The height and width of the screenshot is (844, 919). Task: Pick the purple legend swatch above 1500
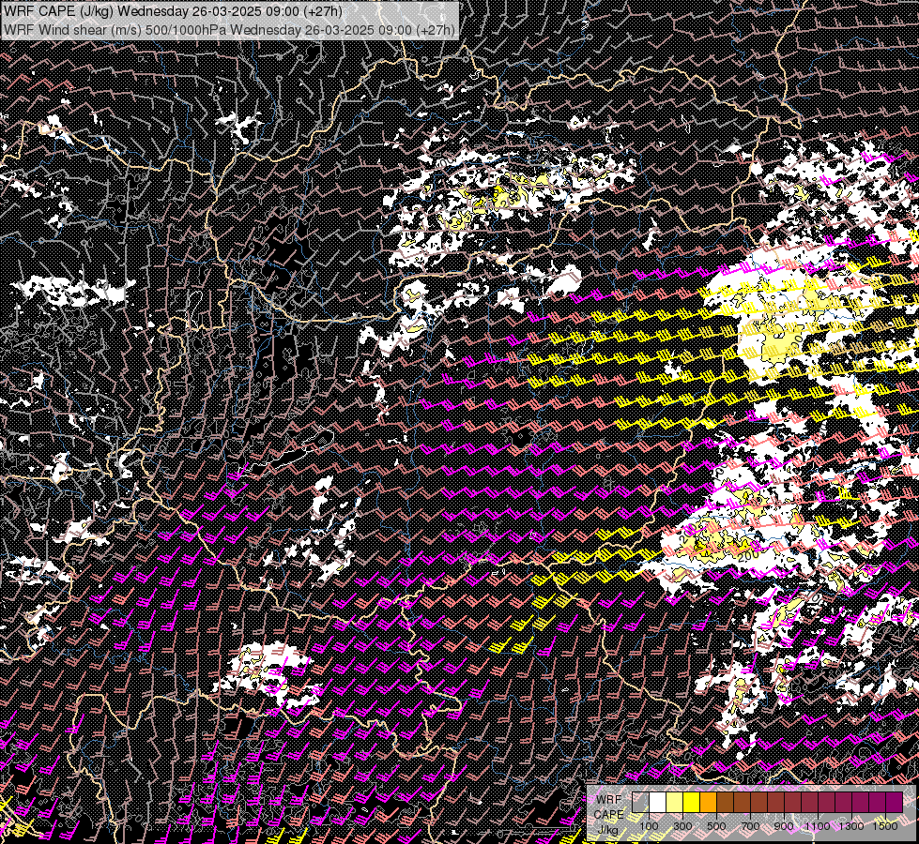pos(895,802)
